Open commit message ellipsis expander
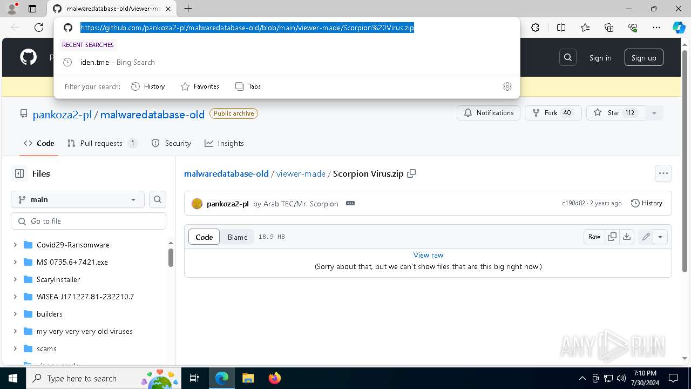Screen dimensions: 691x389 pos(350,203)
